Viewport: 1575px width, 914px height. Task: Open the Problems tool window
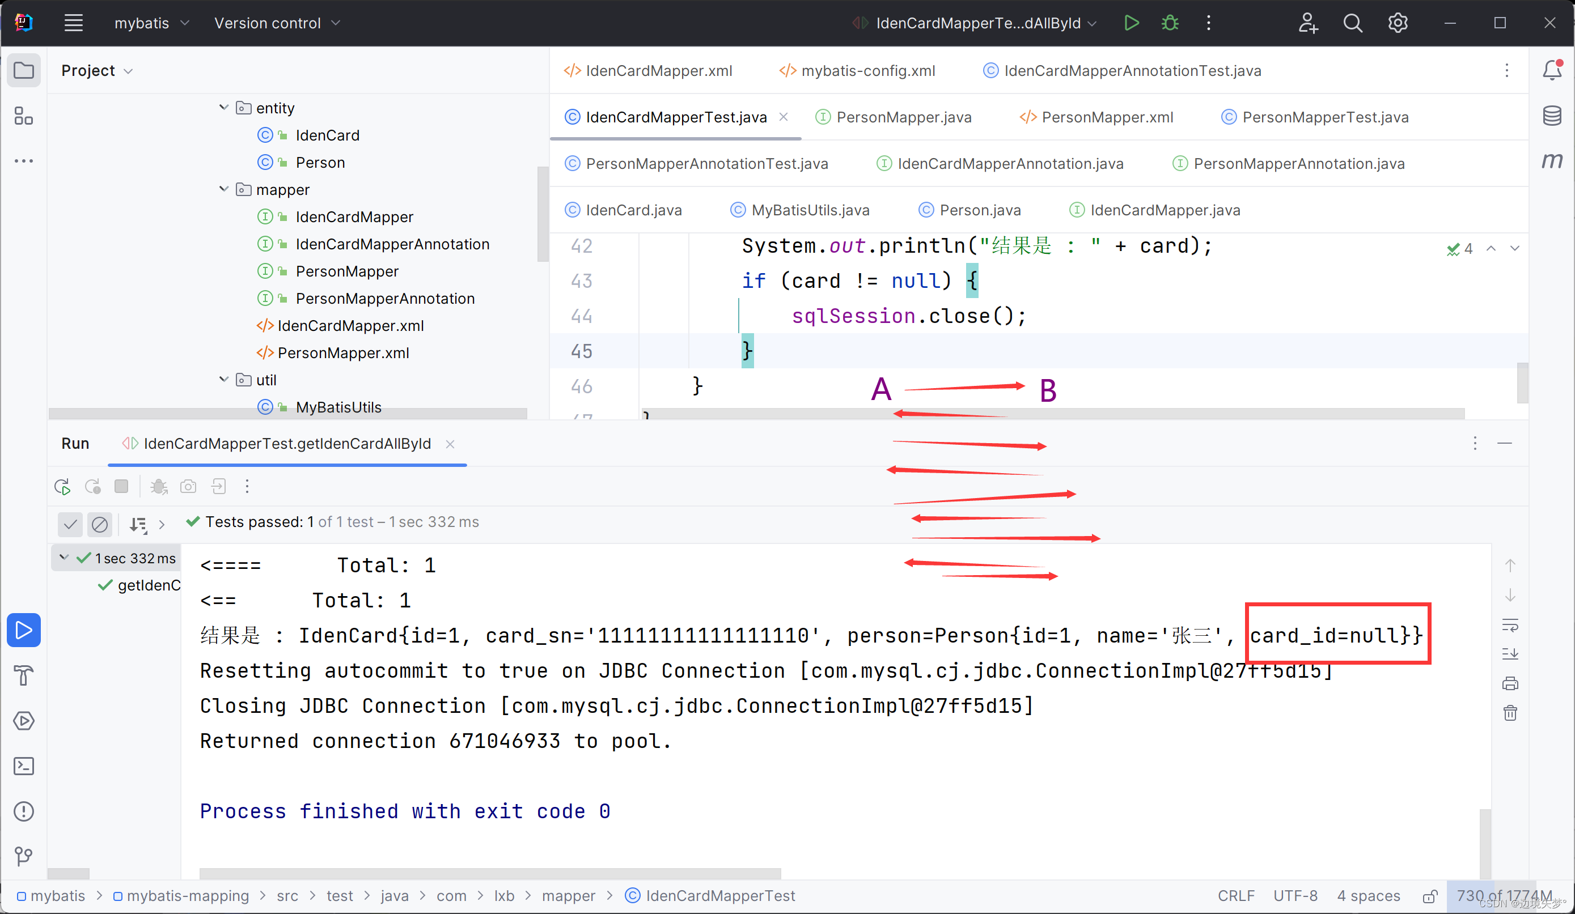24,811
